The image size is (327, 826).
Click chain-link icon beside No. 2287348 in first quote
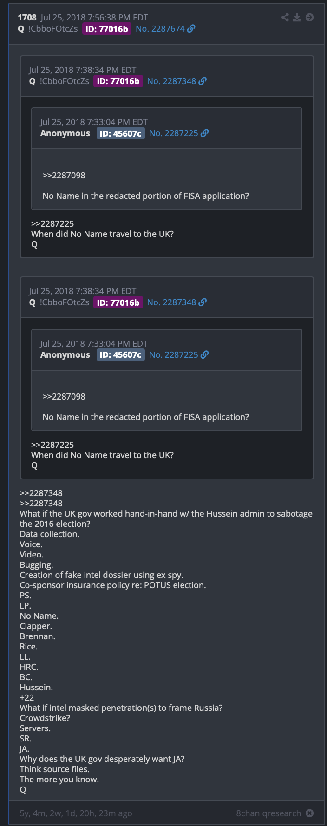coord(203,81)
